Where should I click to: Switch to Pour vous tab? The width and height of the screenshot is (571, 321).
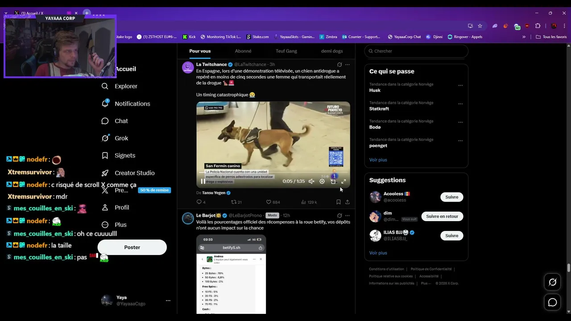point(200,51)
